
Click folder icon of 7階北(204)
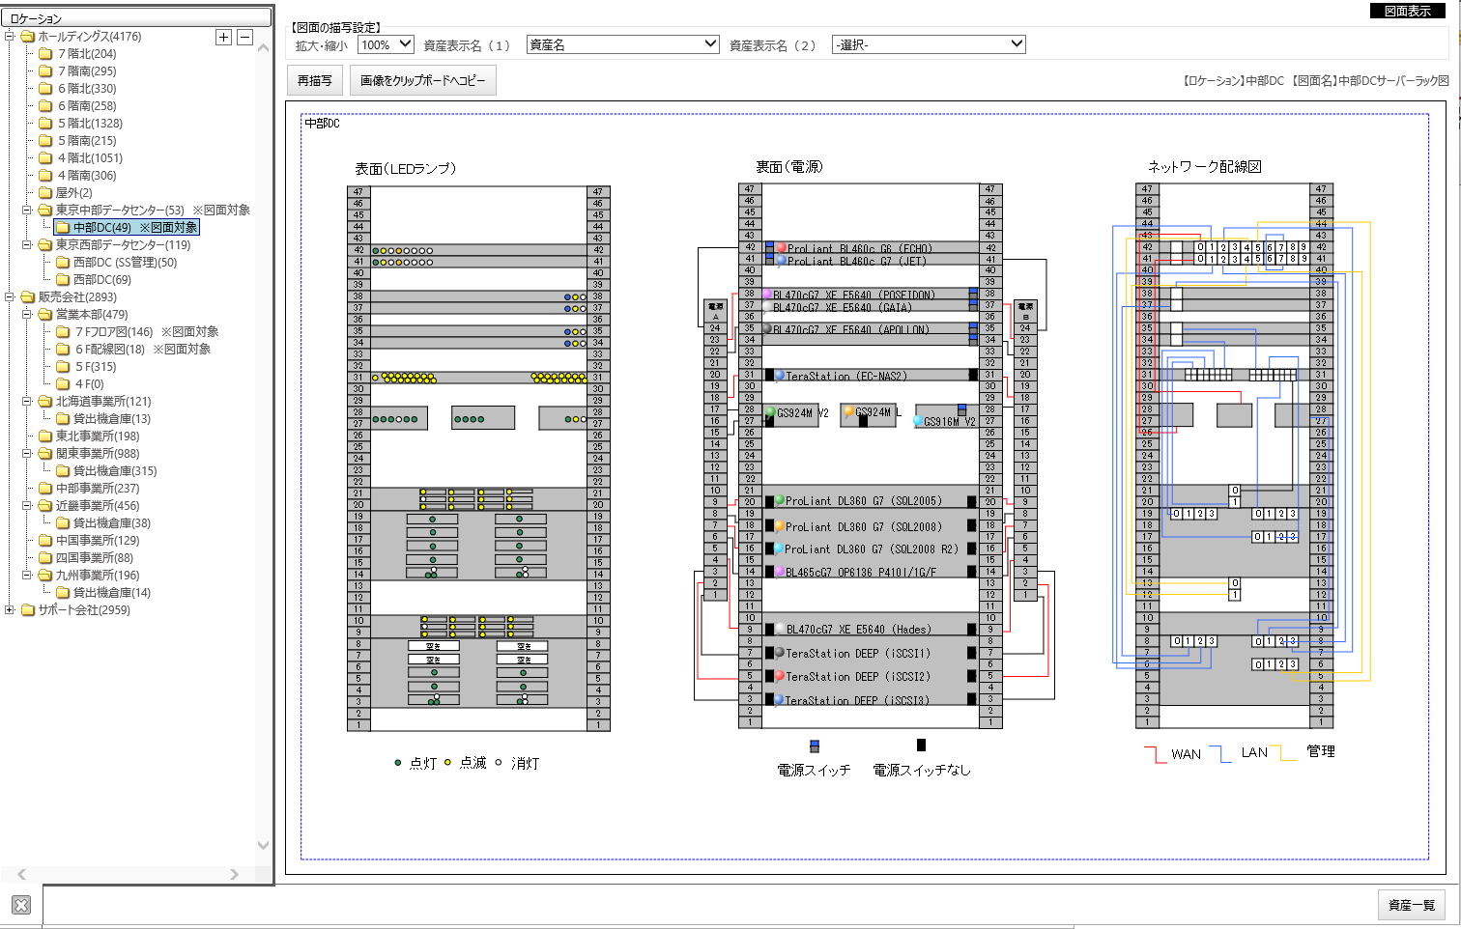click(x=45, y=54)
